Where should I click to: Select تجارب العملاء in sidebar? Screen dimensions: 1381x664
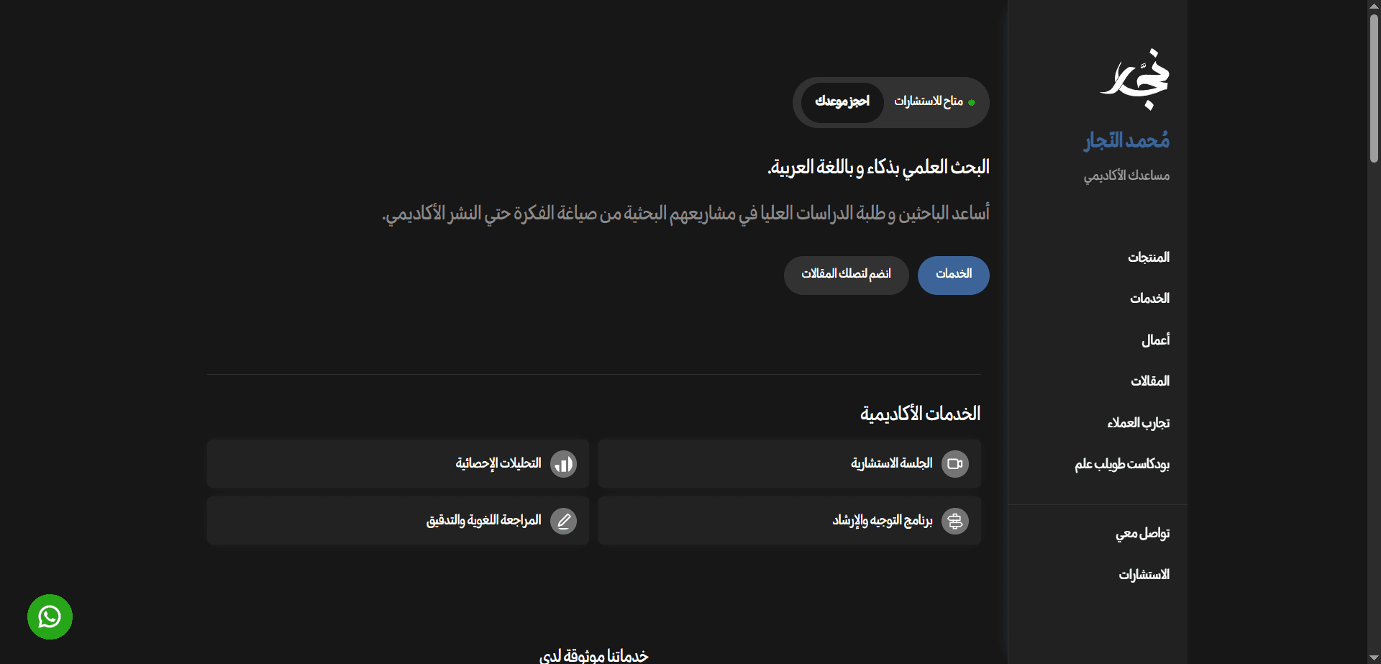1138,423
